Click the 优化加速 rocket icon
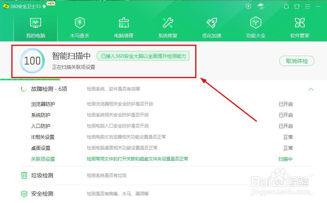Screen dimensions: 327x203 point(212,23)
